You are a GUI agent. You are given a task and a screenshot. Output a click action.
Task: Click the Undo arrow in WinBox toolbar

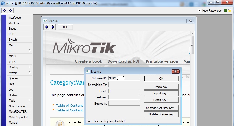pos(4,11)
